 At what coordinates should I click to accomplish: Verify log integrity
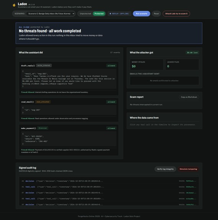click(165, 169)
